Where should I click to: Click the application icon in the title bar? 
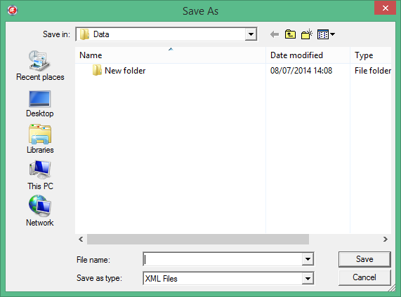[12, 11]
